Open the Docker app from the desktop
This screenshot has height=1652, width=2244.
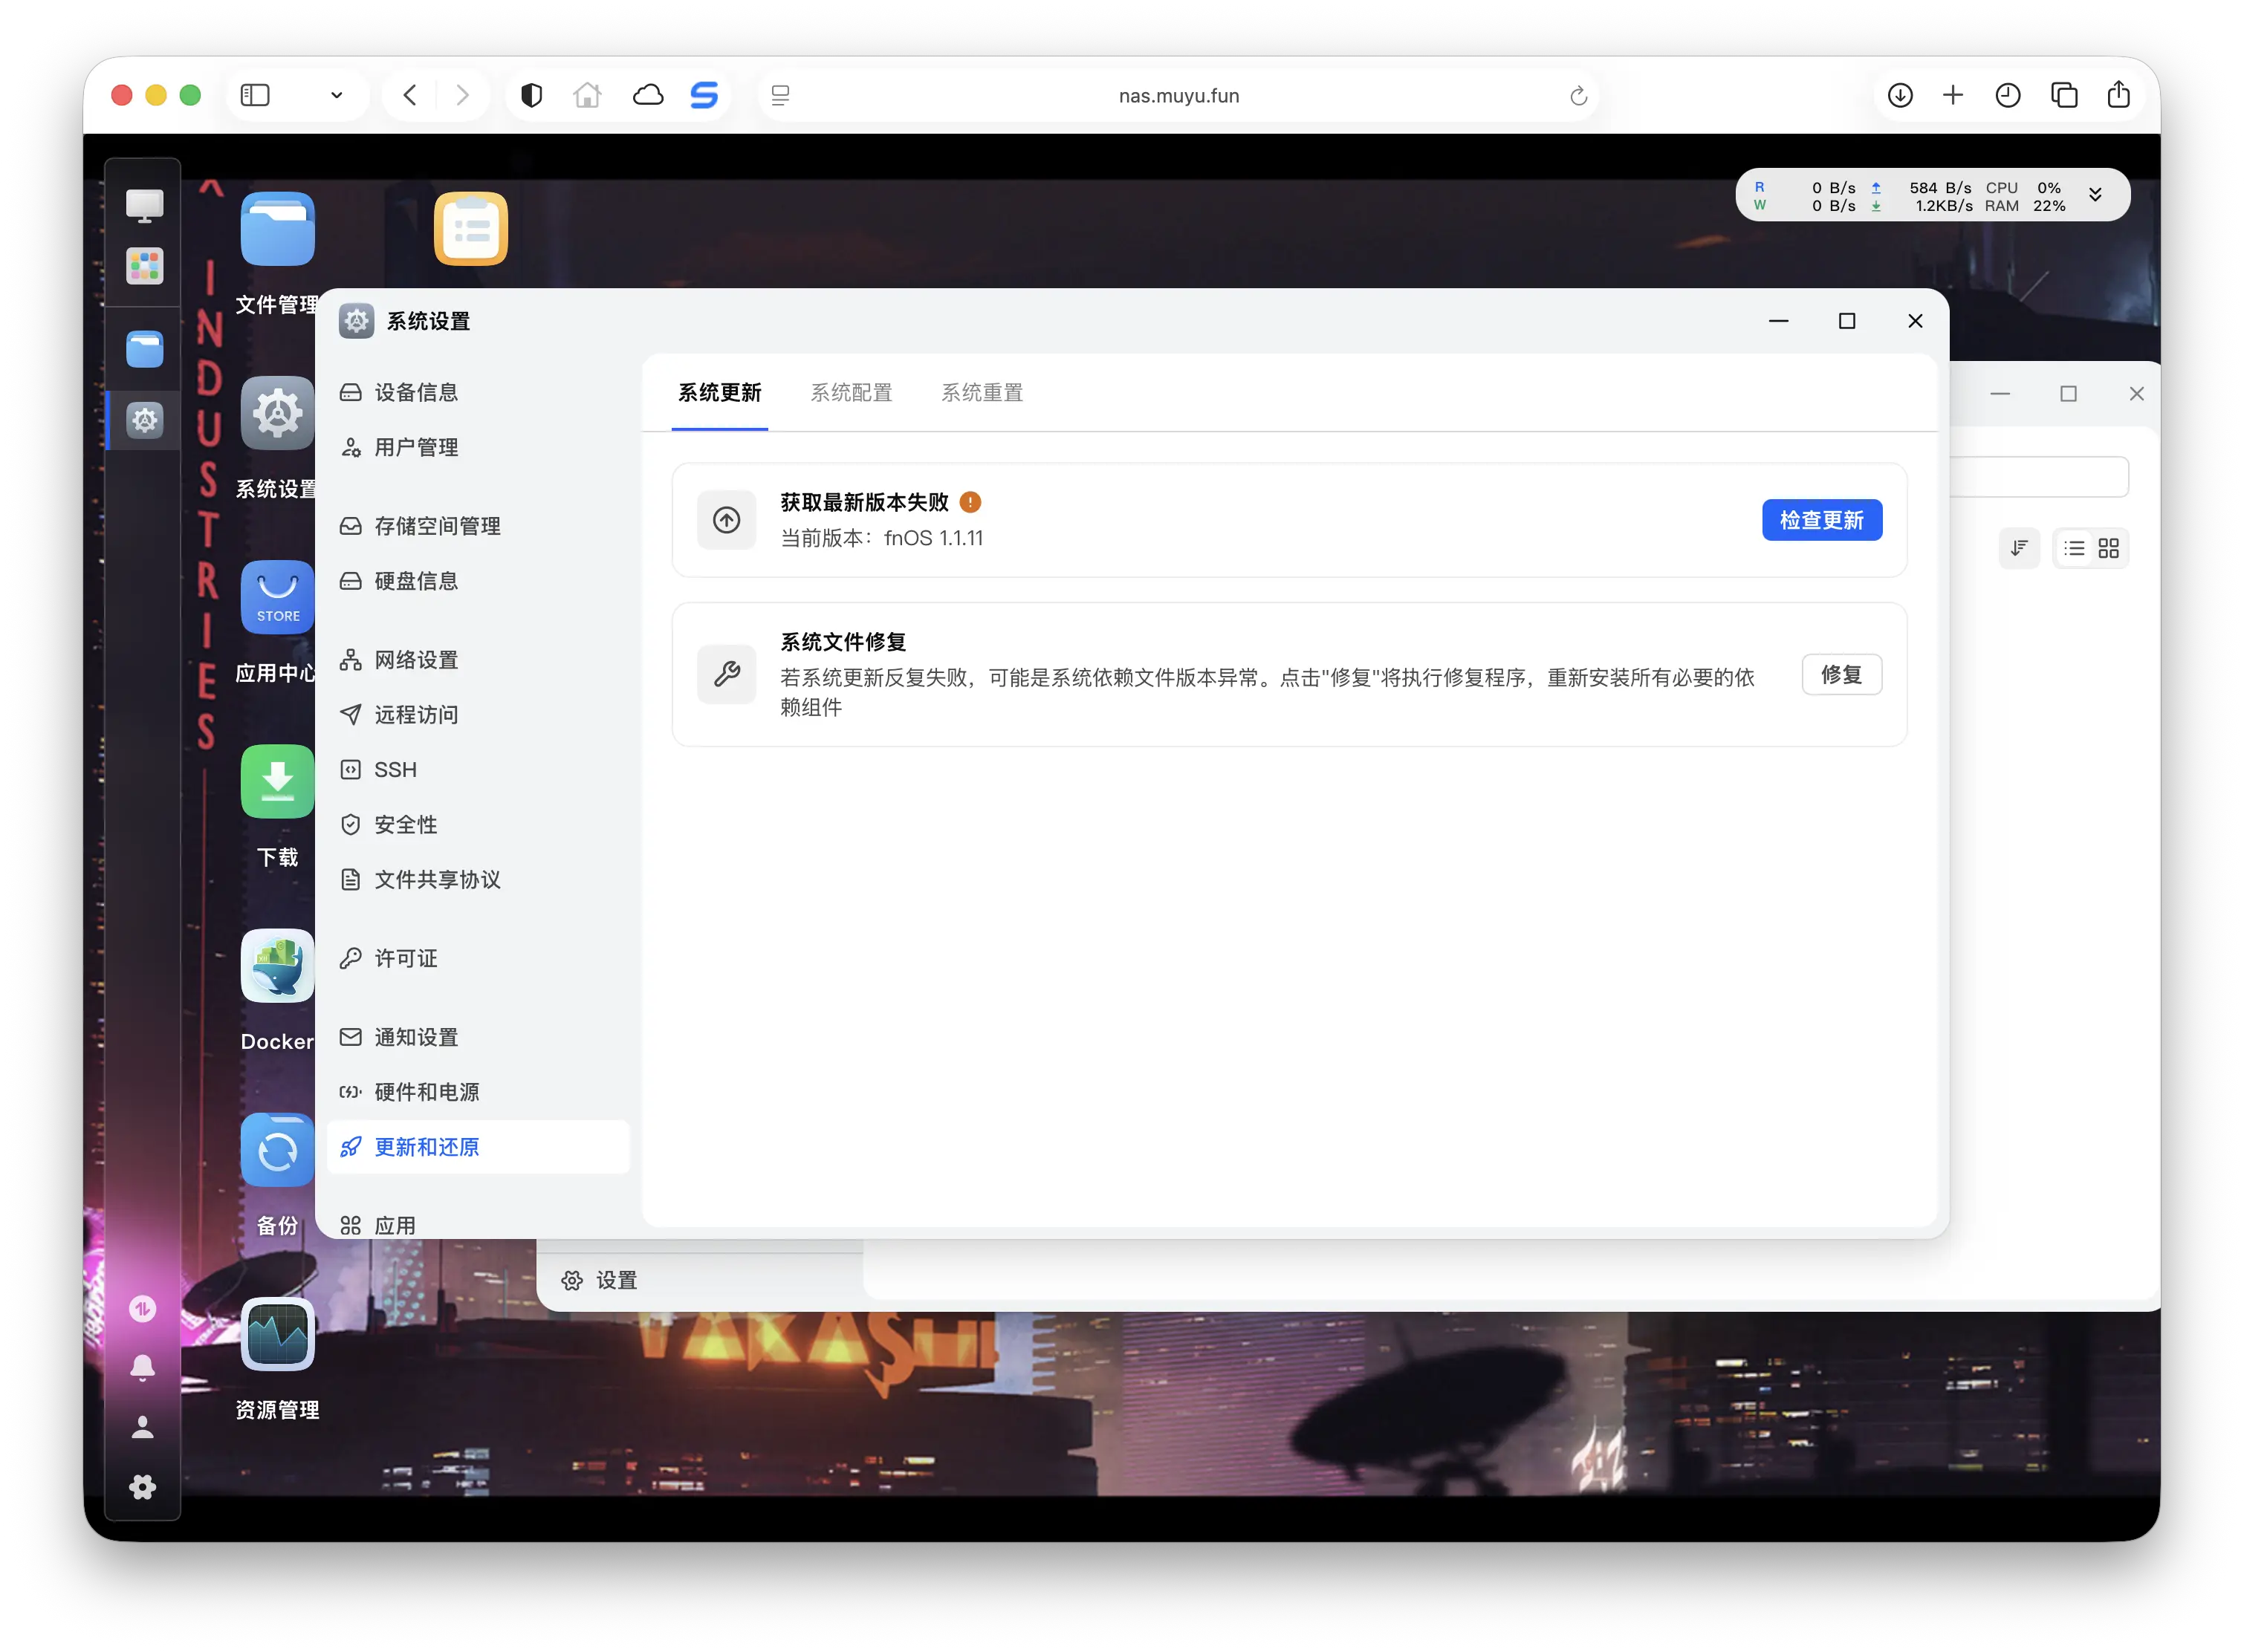(277, 965)
